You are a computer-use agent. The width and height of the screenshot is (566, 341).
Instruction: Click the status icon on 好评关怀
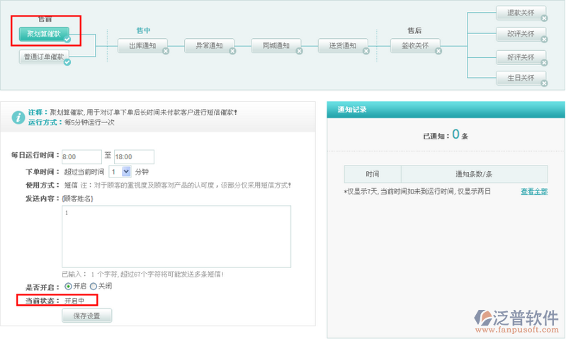click(544, 63)
